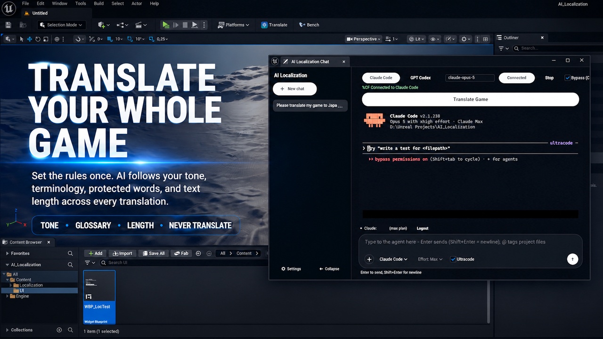The height and width of the screenshot is (339, 603).
Task: Open the Actor menu
Action: tap(137, 3)
